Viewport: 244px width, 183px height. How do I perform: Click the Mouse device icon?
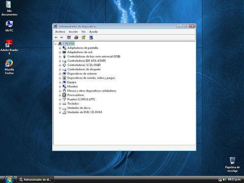pyautogui.click(x=64, y=91)
